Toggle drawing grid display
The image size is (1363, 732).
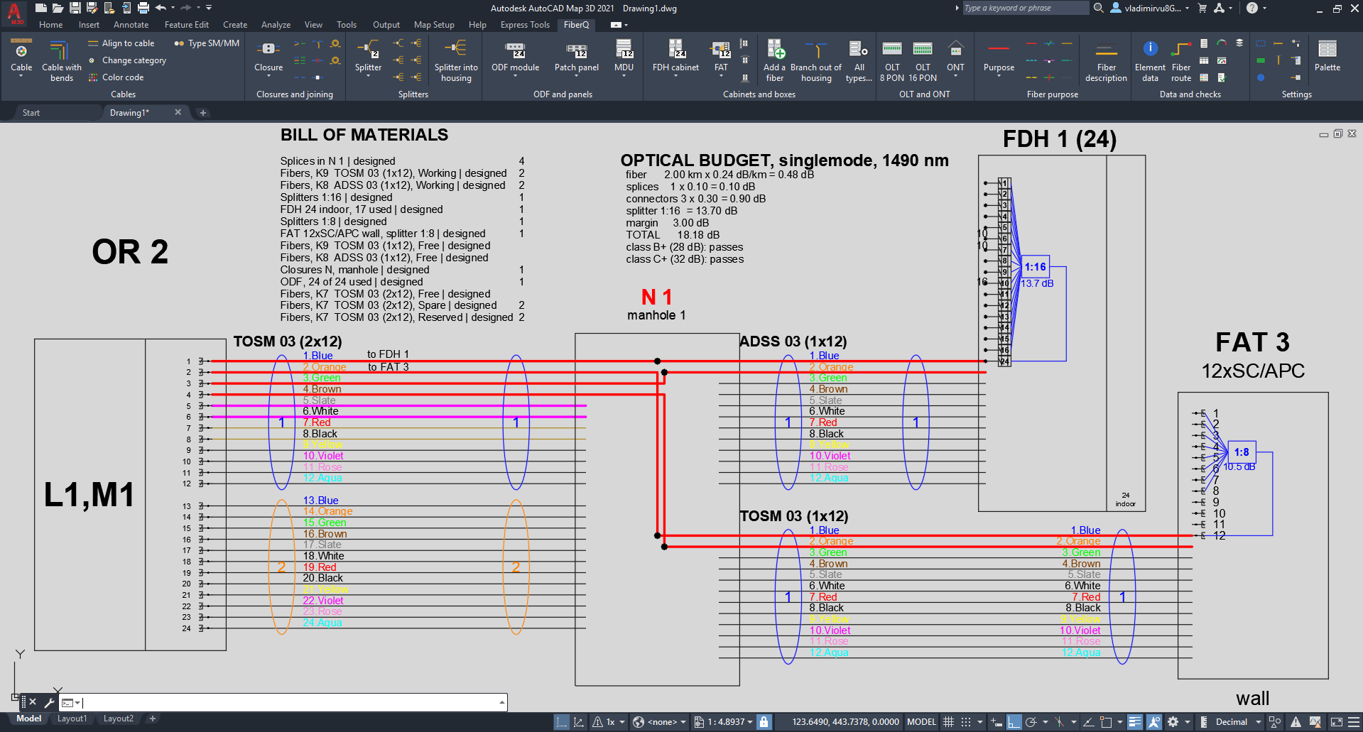coord(948,722)
